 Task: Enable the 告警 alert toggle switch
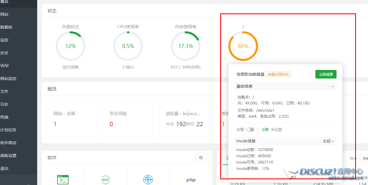coord(250,130)
